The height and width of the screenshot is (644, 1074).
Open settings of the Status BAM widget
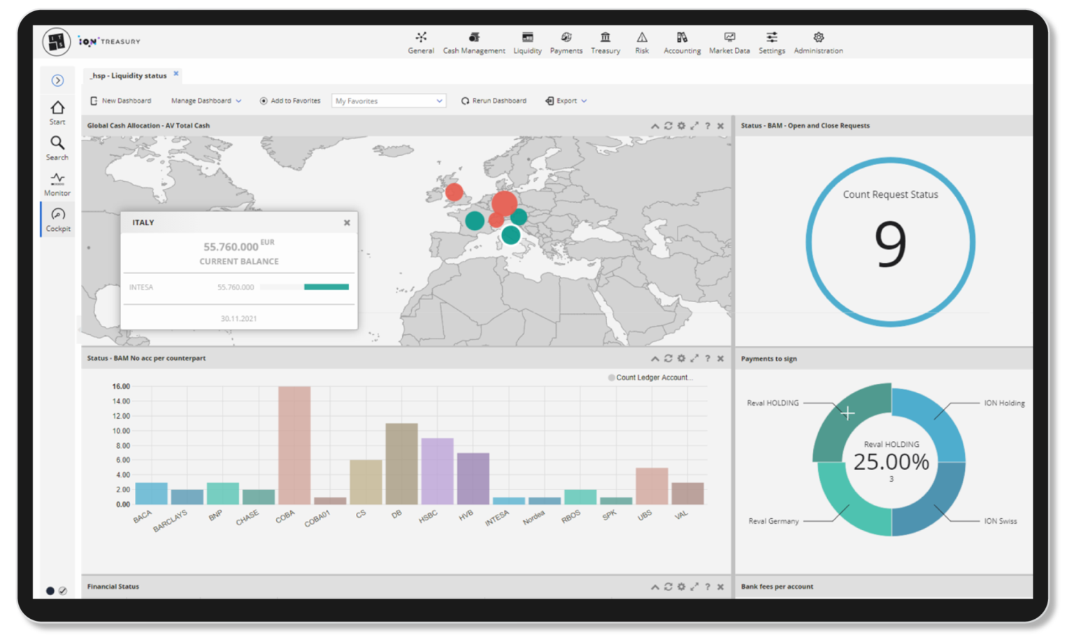coord(682,358)
